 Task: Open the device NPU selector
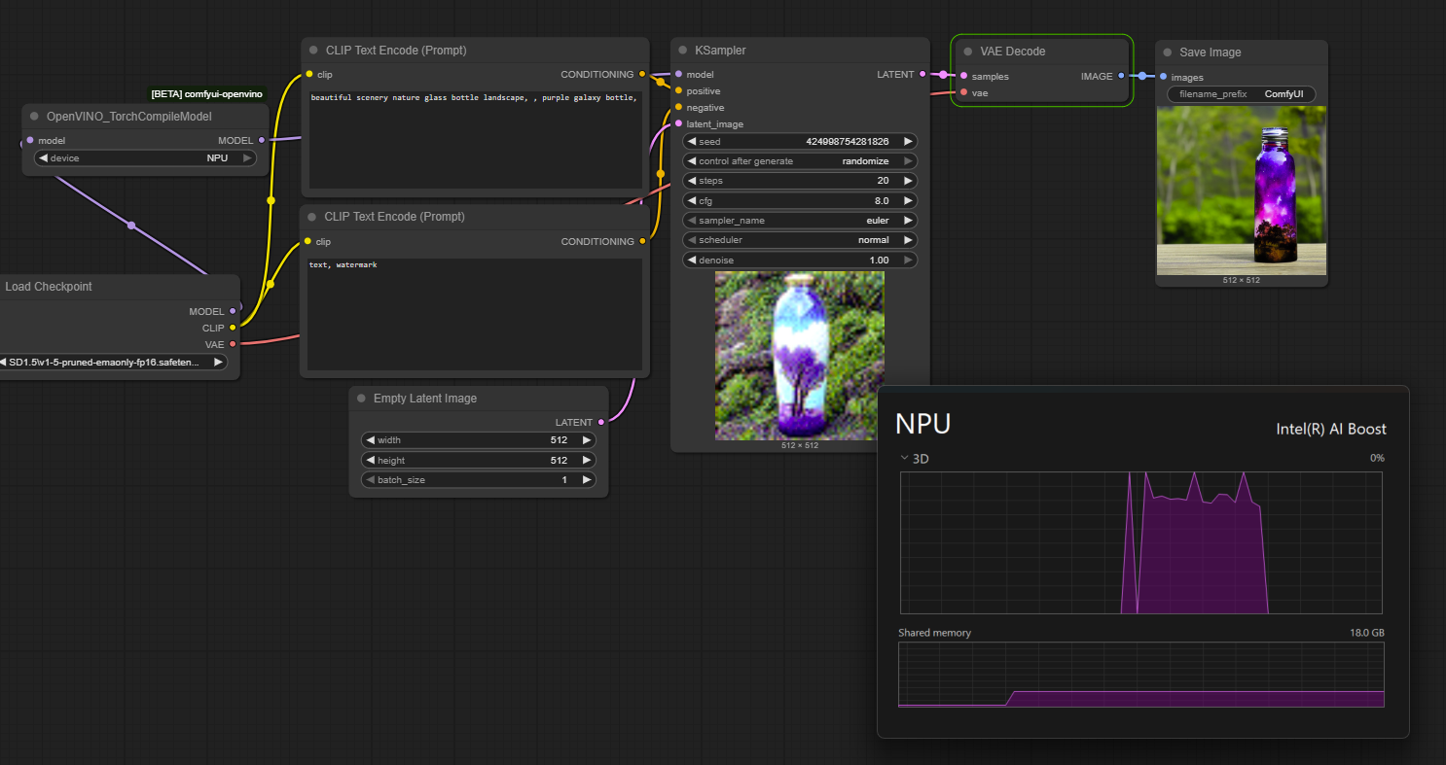146,157
